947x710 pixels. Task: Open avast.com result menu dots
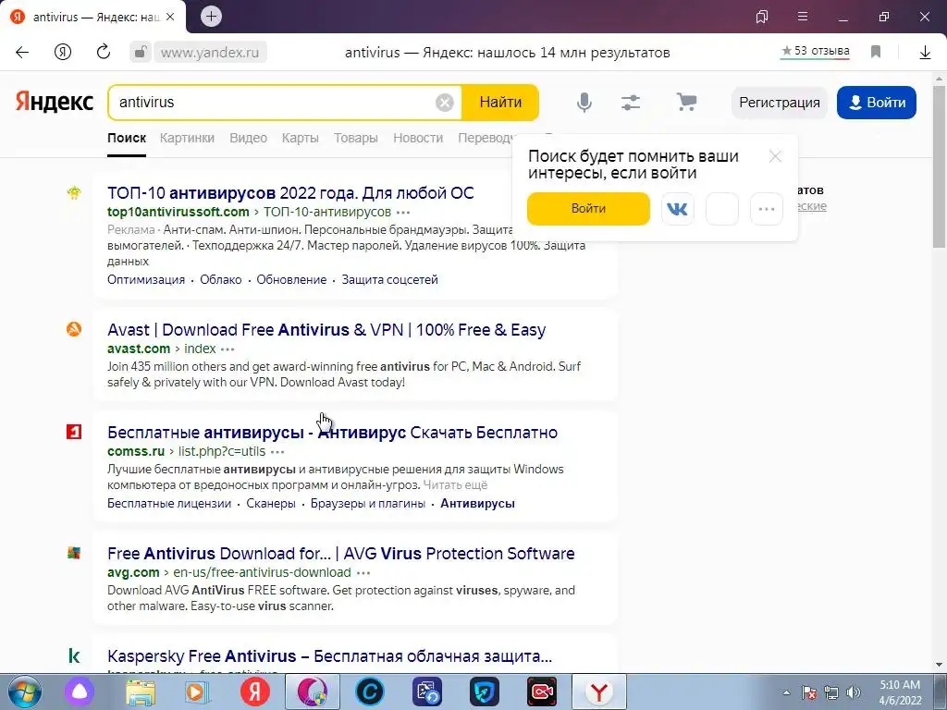pos(228,349)
